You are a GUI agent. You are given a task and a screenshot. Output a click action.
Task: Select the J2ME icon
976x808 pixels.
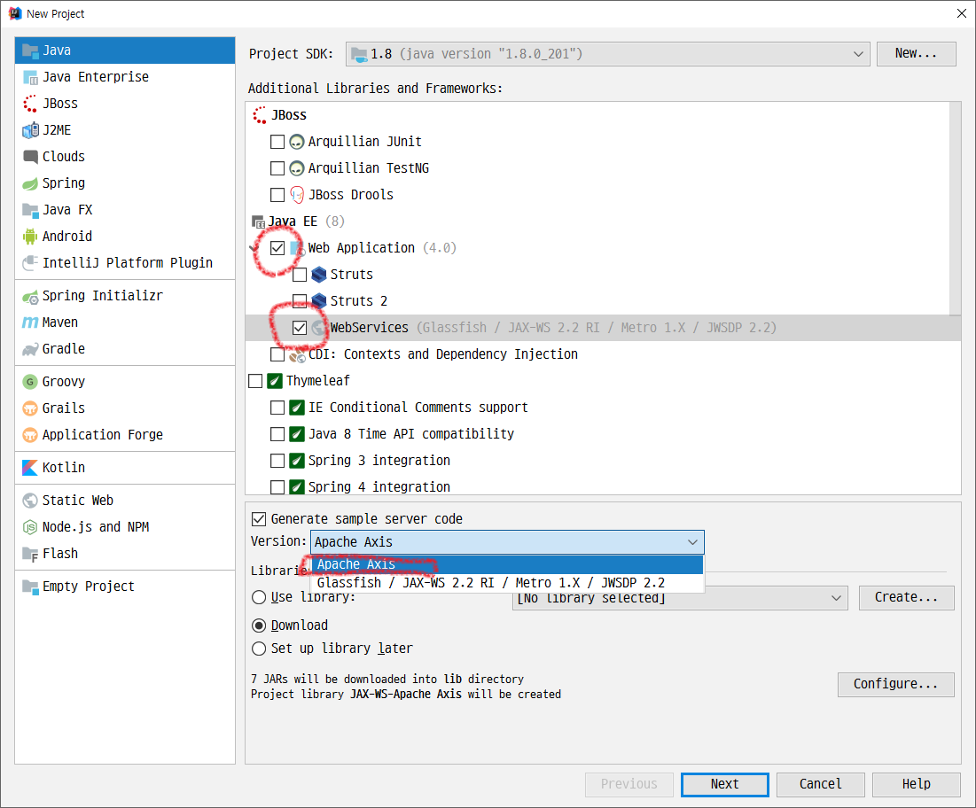(30, 130)
